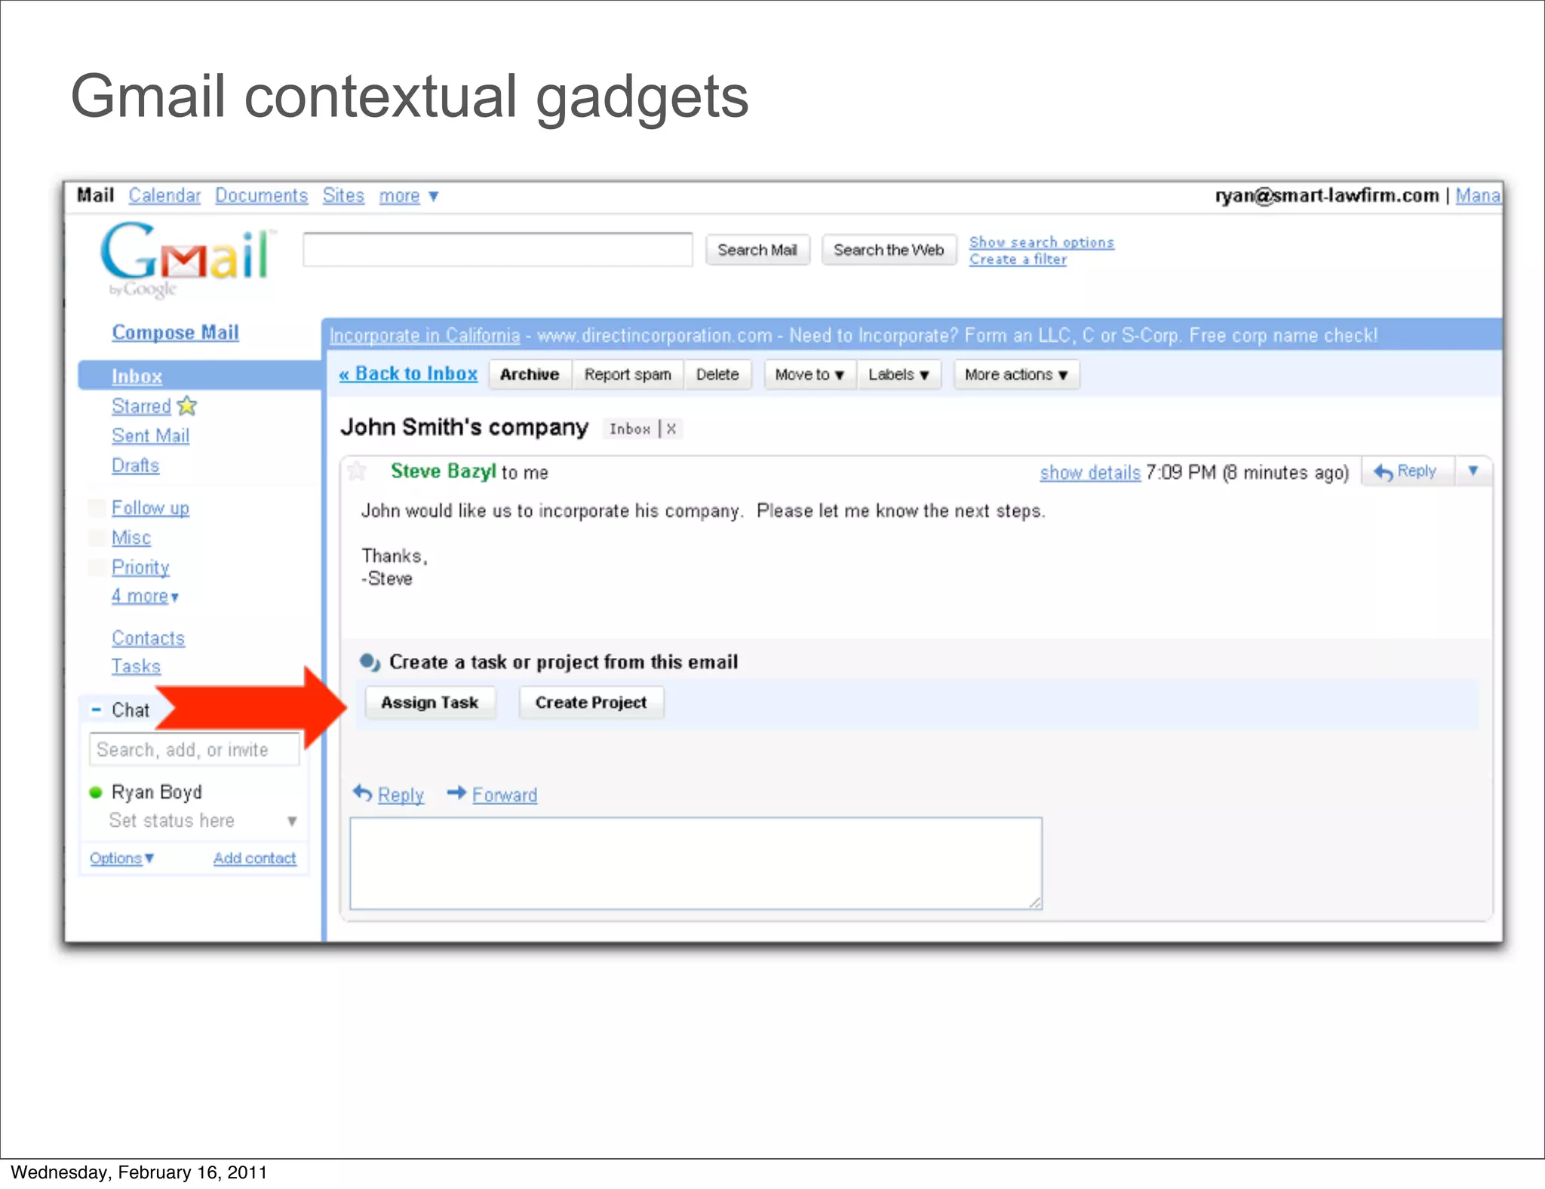Click Ryan Boyd in chat list
Viewport: 1545px width, 1189px height.
point(157,792)
